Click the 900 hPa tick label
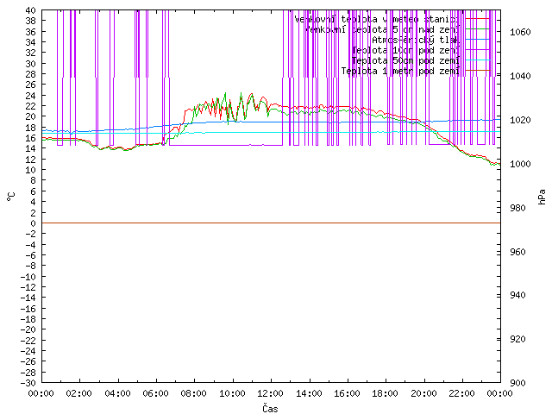Image resolution: width=552 pixels, height=414 pixels. 517,383
